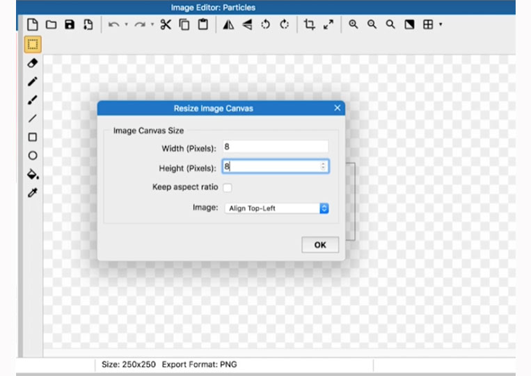Reset zoom with plain magnifier icon
This screenshot has height=376, width=531.
pyautogui.click(x=390, y=24)
